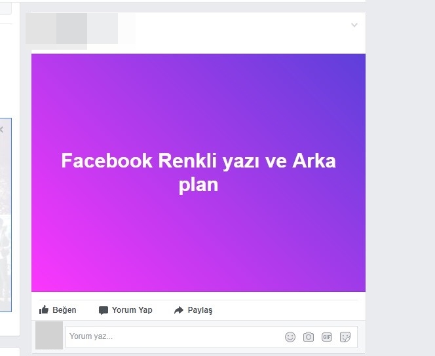Expand the post options chevron menu
The height and width of the screenshot is (356, 435).
[x=354, y=26]
